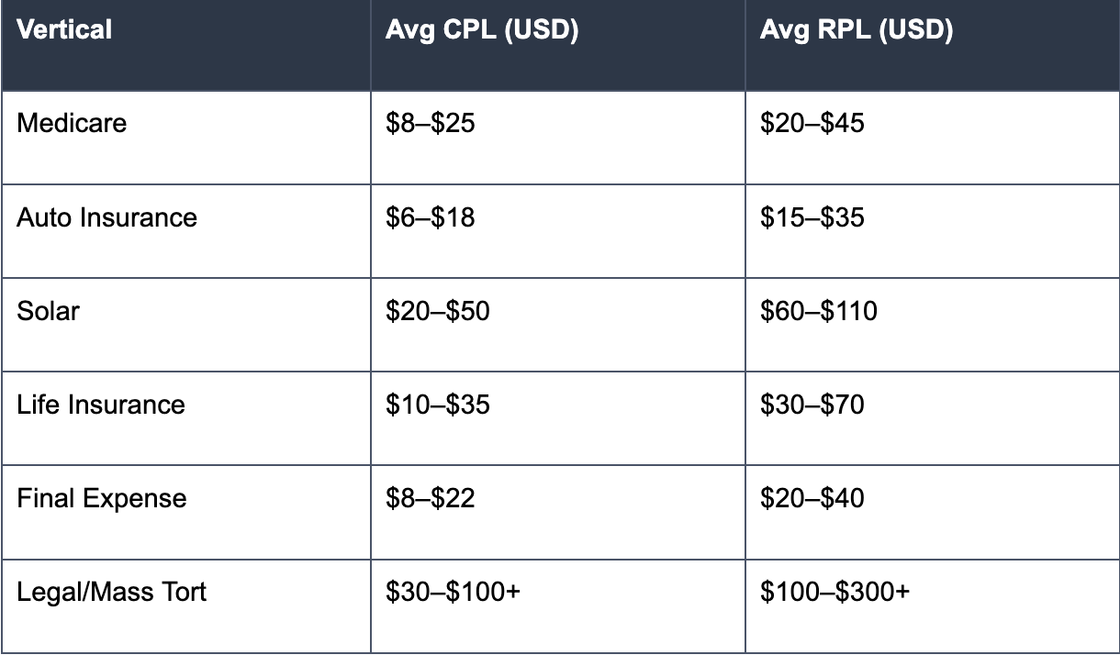
Task: Select Auto Insurance CPL $6–$18
Action: 431,217
